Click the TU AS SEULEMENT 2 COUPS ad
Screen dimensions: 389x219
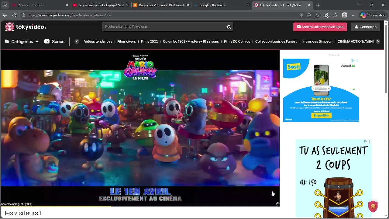[x=333, y=178]
